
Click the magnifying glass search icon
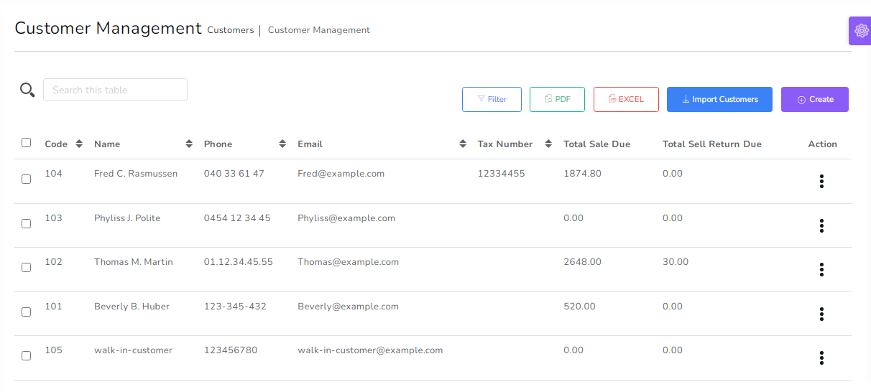pos(27,90)
